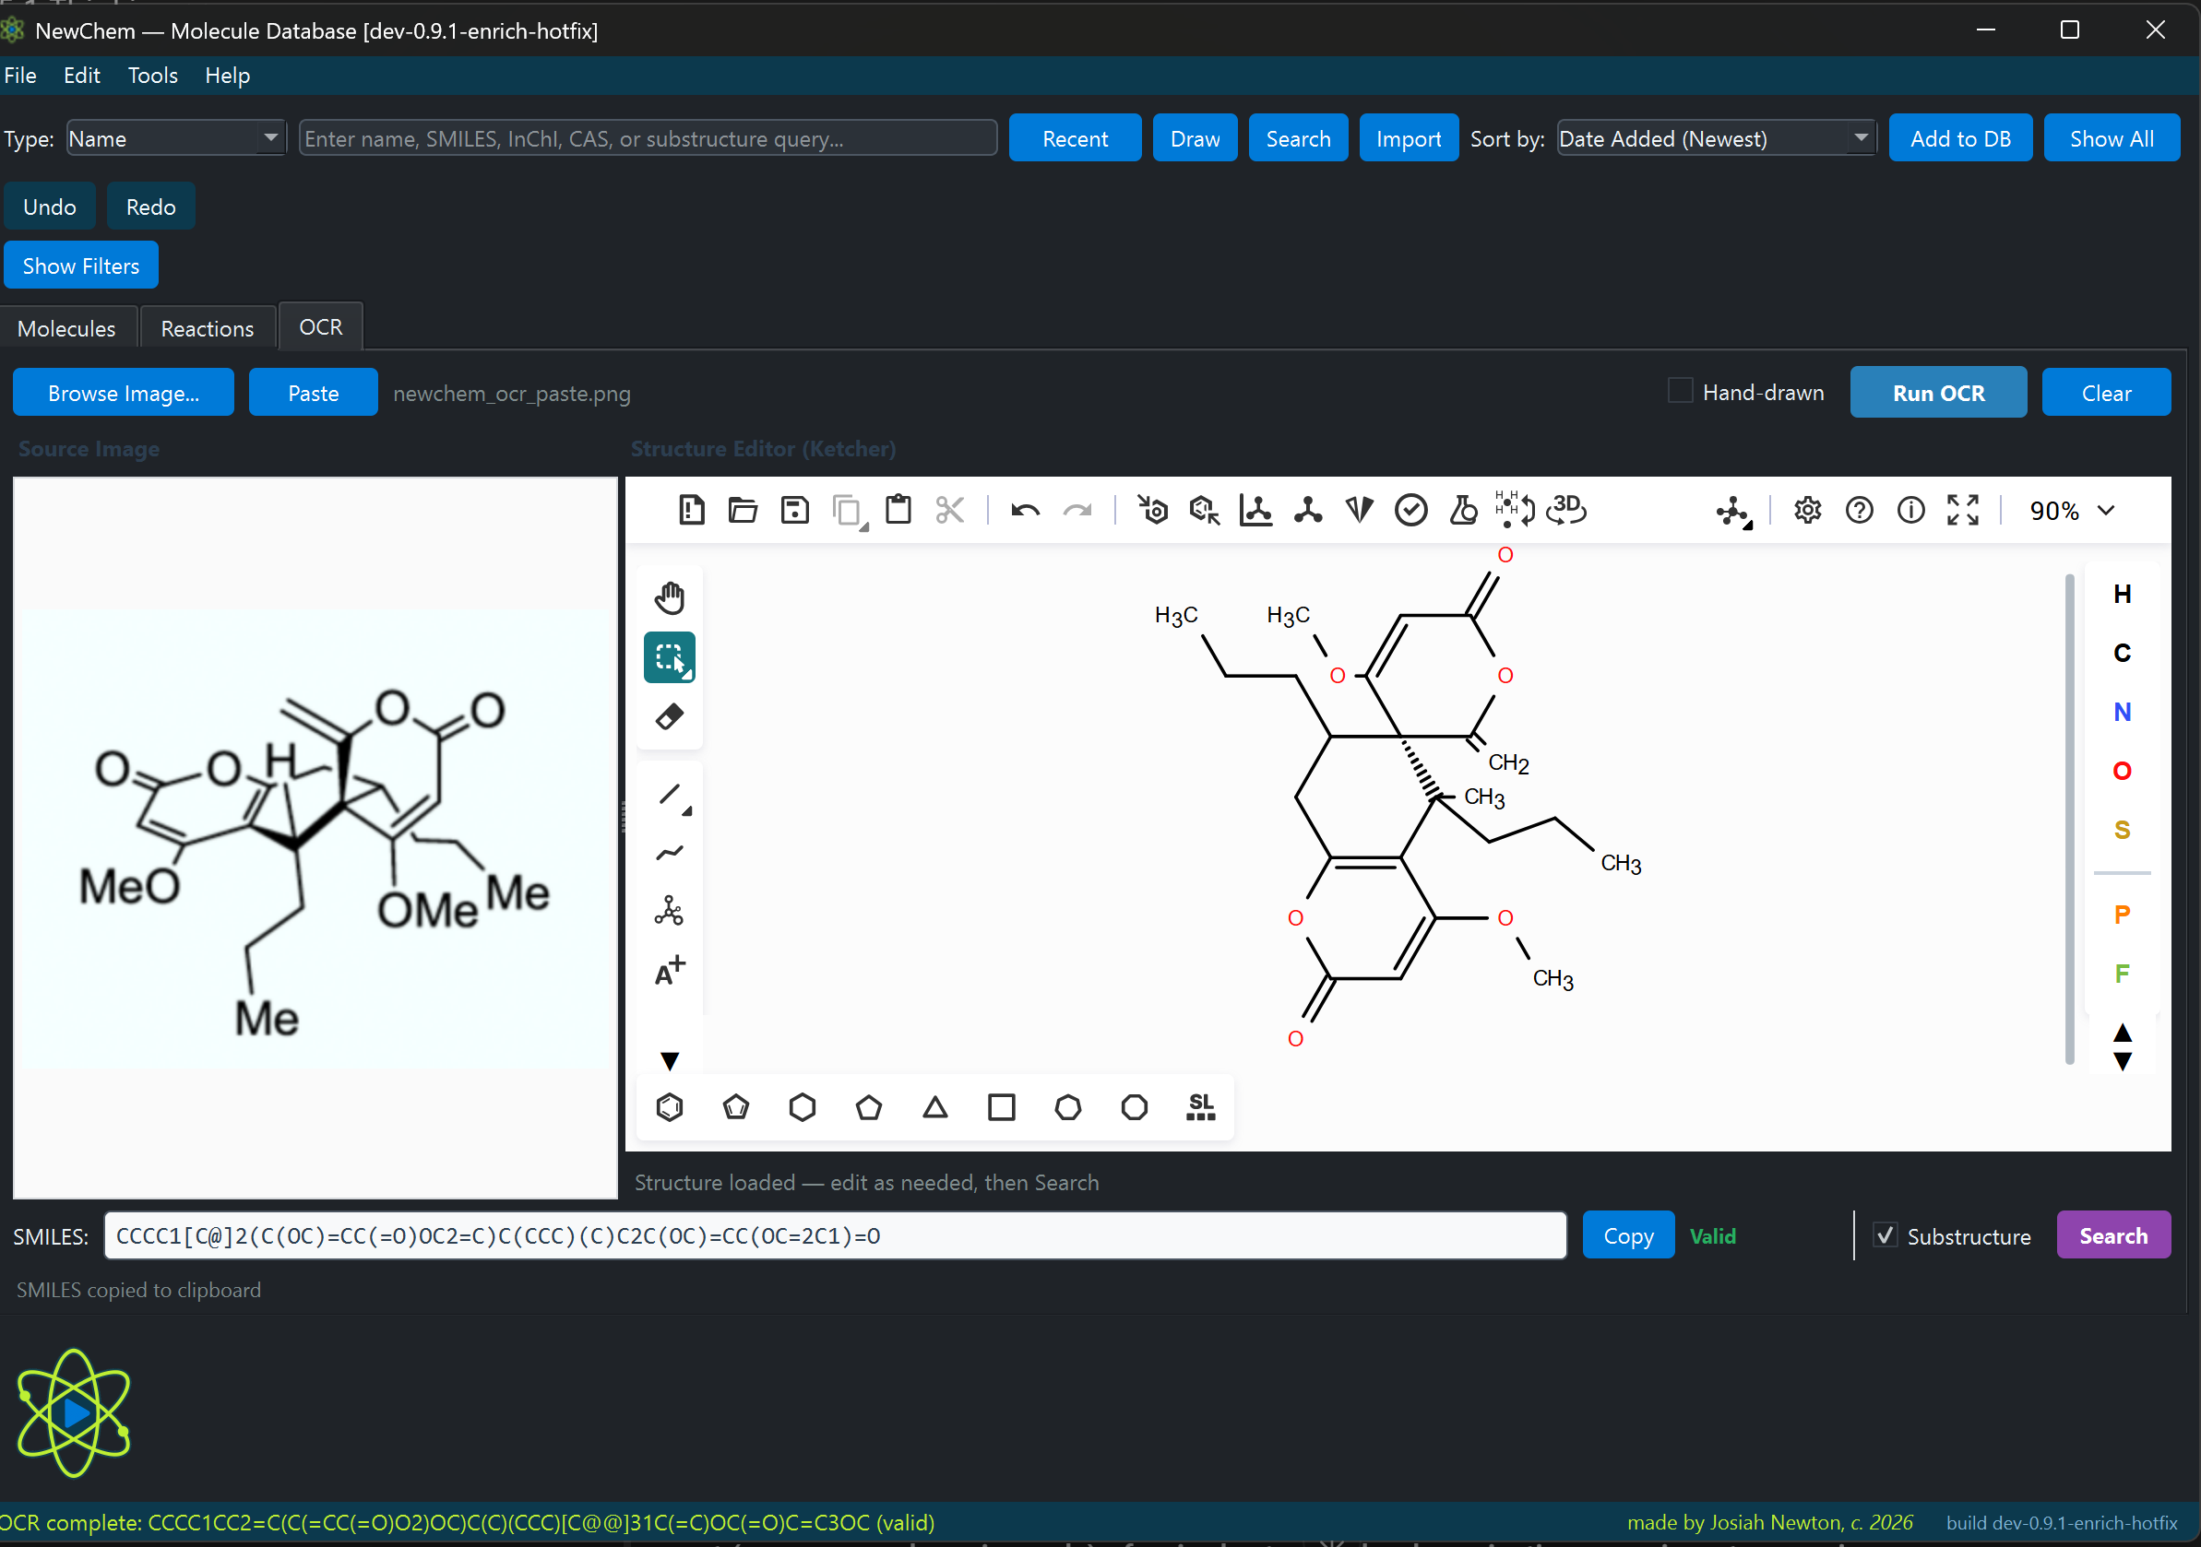Activate the Erase tool in the editor
Viewport: 2201px width, 1547px height.
click(669, 715)
